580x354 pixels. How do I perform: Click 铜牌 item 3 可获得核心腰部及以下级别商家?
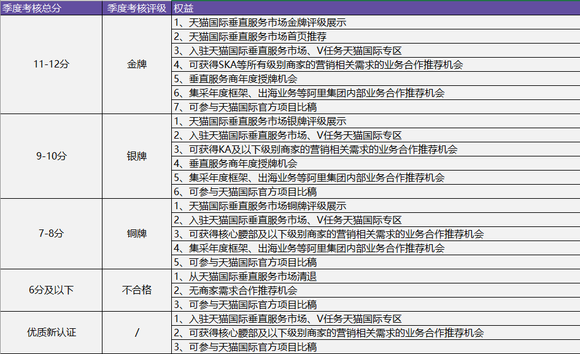376,234
